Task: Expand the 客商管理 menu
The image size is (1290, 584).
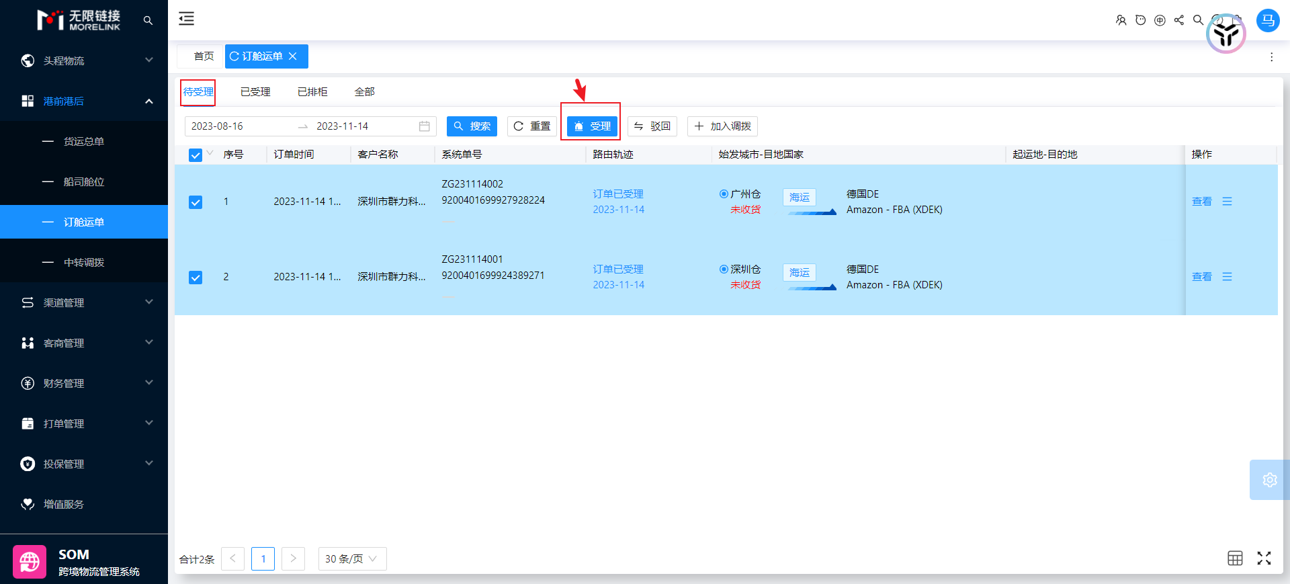Action: pos(84,343)
